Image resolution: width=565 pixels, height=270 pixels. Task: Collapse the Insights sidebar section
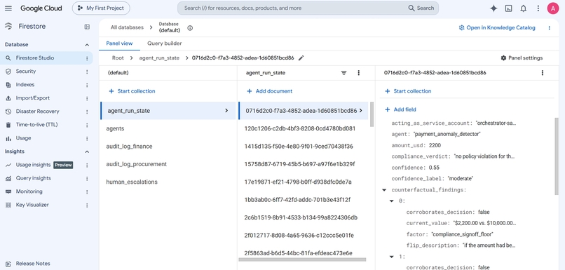[x=87, y=151]
